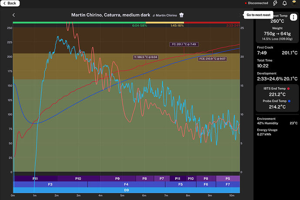Screen dimensions: 300x200
Task: Click the left chevron above the chart
Action: coord(13,15)
